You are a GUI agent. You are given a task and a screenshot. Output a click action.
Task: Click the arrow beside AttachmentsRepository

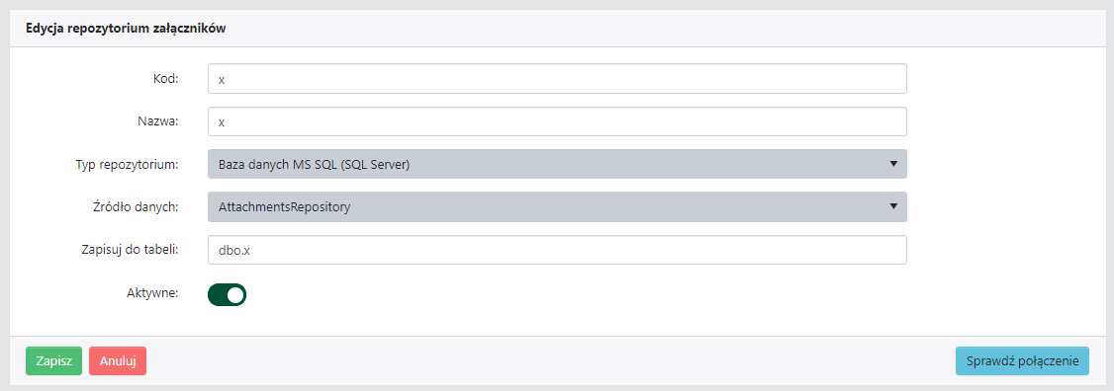[x=893, y=206]
